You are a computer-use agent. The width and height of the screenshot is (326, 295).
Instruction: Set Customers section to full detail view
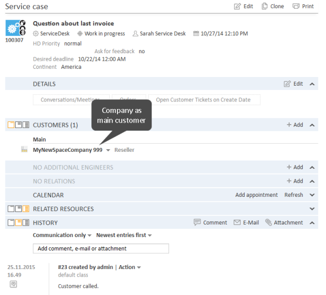(x=26, y=125)
